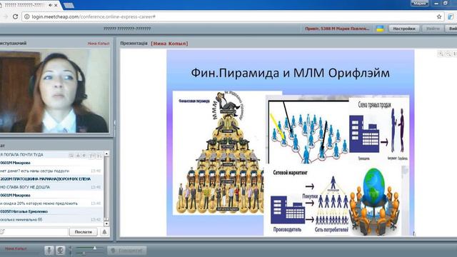Open Настройки settings

(404, 29)
